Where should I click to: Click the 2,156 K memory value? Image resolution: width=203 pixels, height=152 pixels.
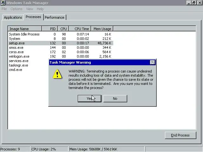coord(105,56)
